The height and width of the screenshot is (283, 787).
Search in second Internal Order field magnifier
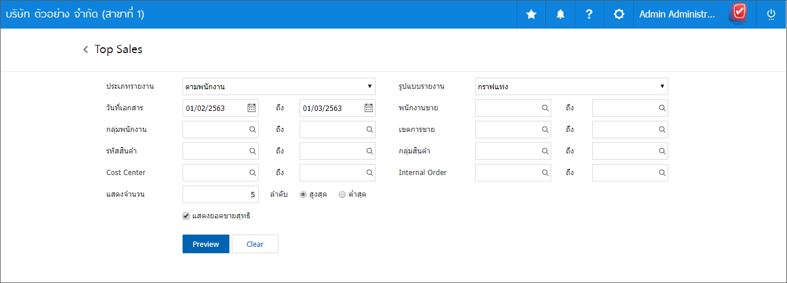tap(662, 173)
